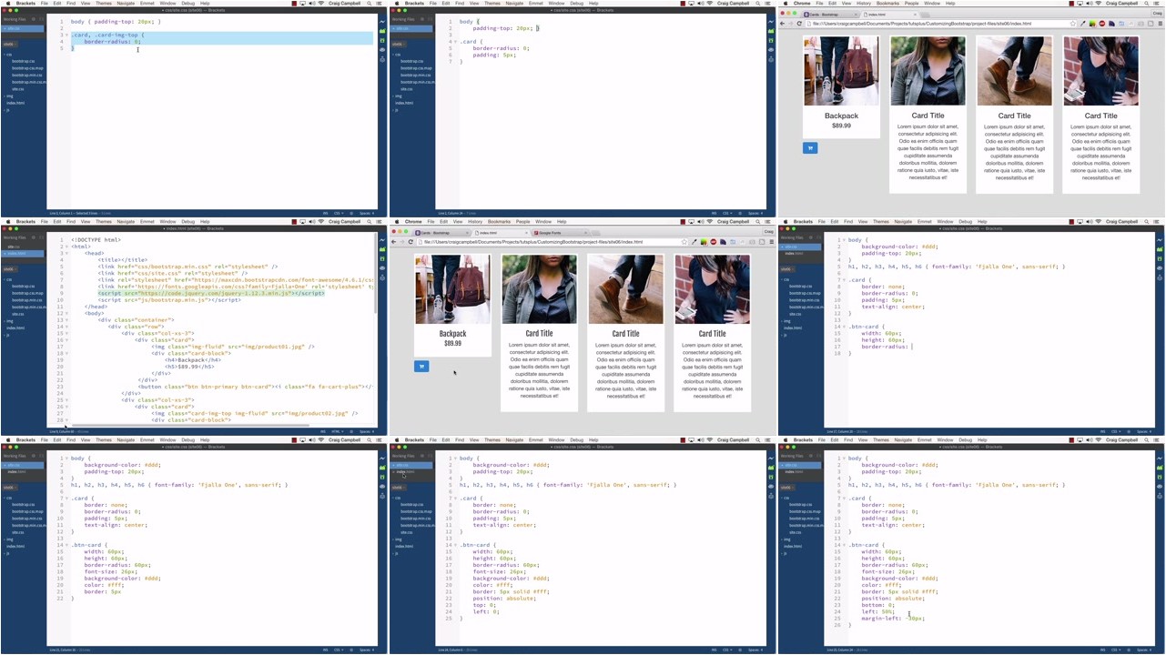Fold line 3 .card rule in top-left tile

coord(66,35)
